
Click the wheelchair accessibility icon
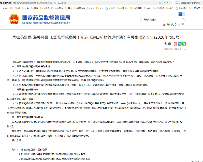tap(172, 25)
